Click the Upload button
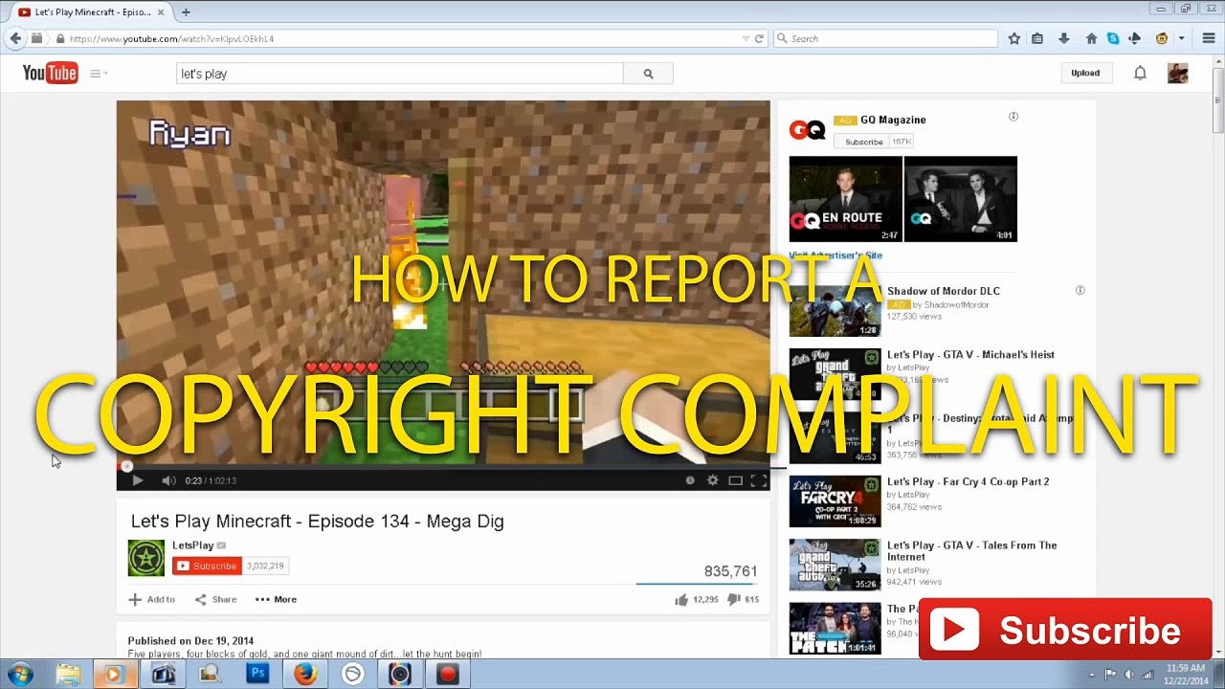The width and height of the screenshot is (1225, 689). point(1085,73)
